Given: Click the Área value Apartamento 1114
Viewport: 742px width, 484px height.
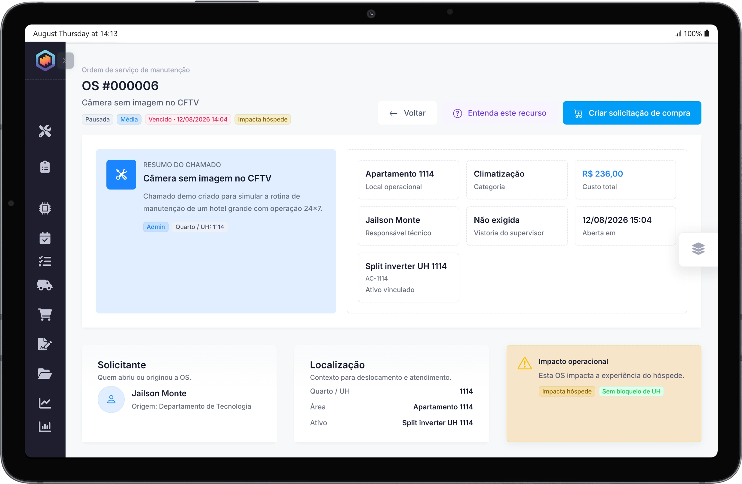Looking at the screenshot, I should click(x=443, y=407).
